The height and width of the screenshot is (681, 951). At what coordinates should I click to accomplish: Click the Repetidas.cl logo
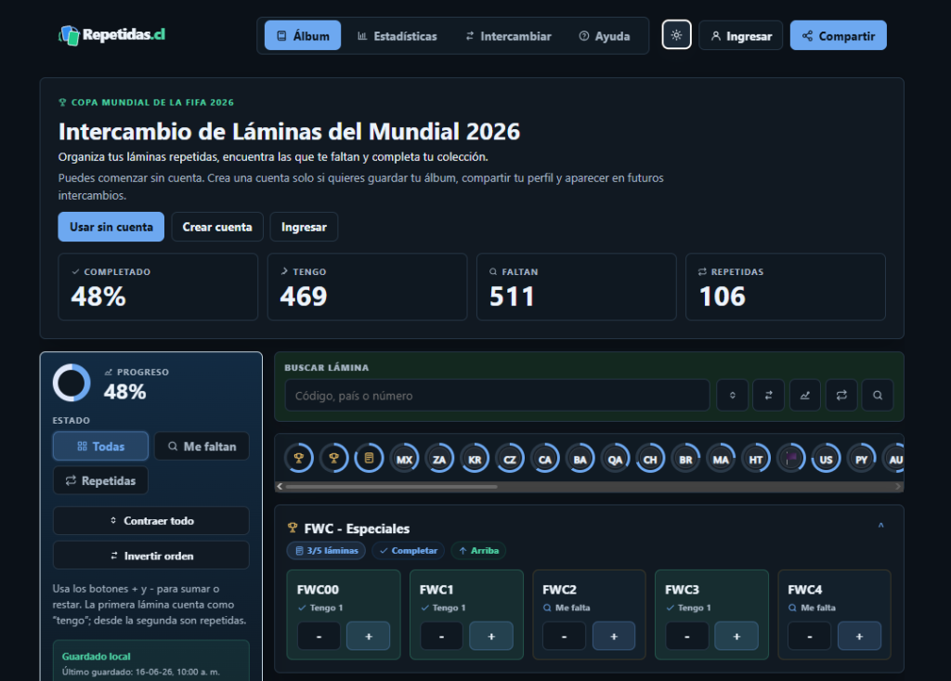click(x=111, y=35)
